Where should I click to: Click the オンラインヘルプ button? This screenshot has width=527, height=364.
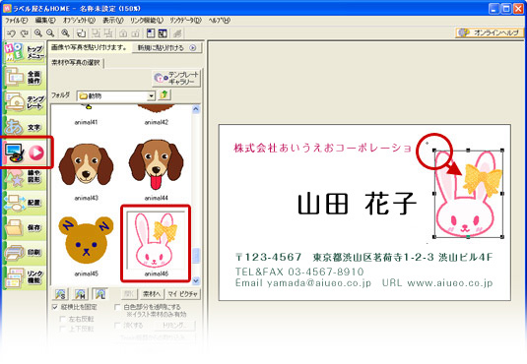pos(490,32)
